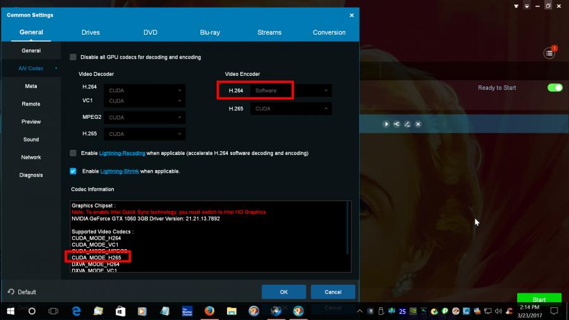Open File Explorer folder in taskbar
The image size is (569, 320).
point(231,311)
